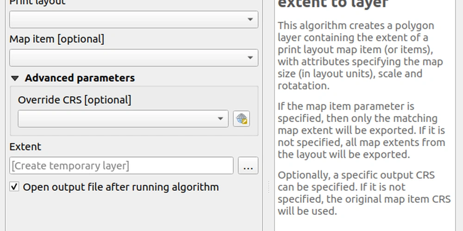Image resolution: width=463 pixels, height=231 pixels.
Task: Click the 'extent to layer' help heading
Action: click(x=332, y=4)
